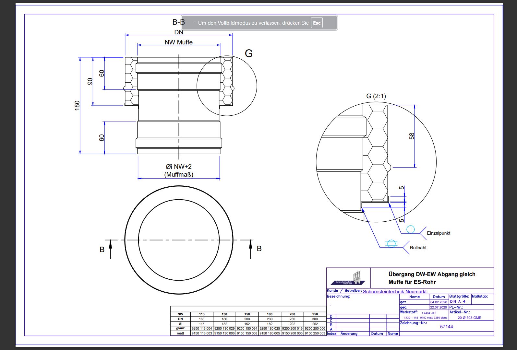Select drawing number 57144

point(446,327)
